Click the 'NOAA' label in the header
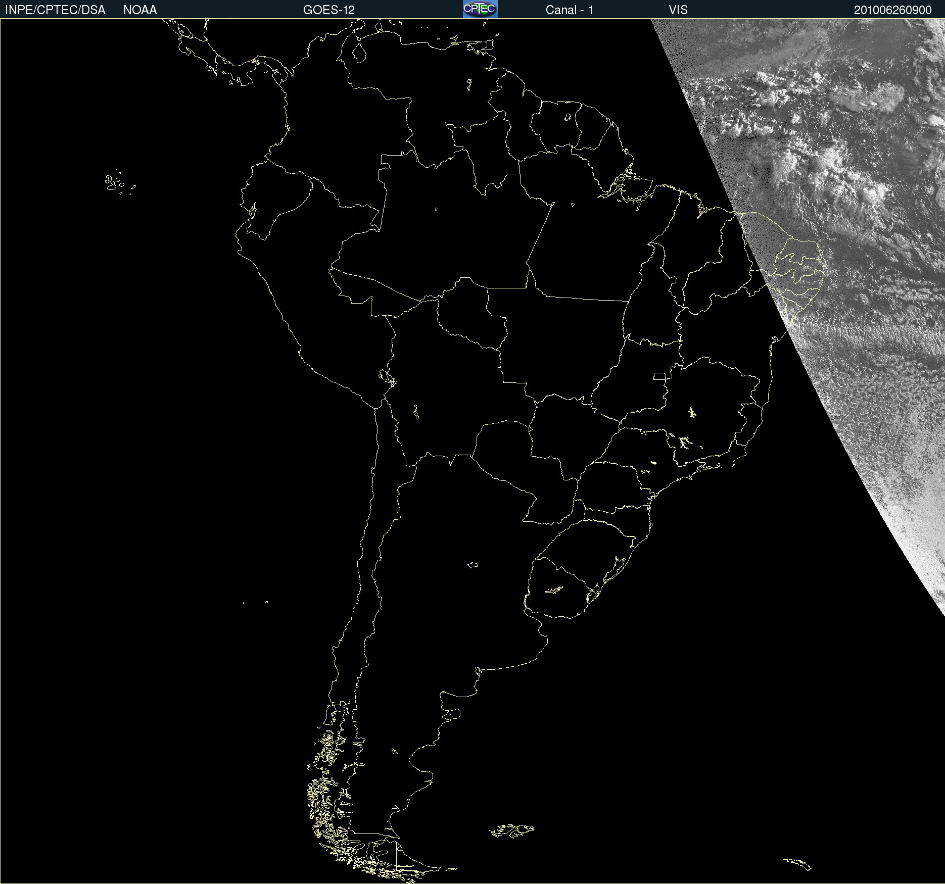The height and width of the screenshot is (884, 945). point(140,10)
